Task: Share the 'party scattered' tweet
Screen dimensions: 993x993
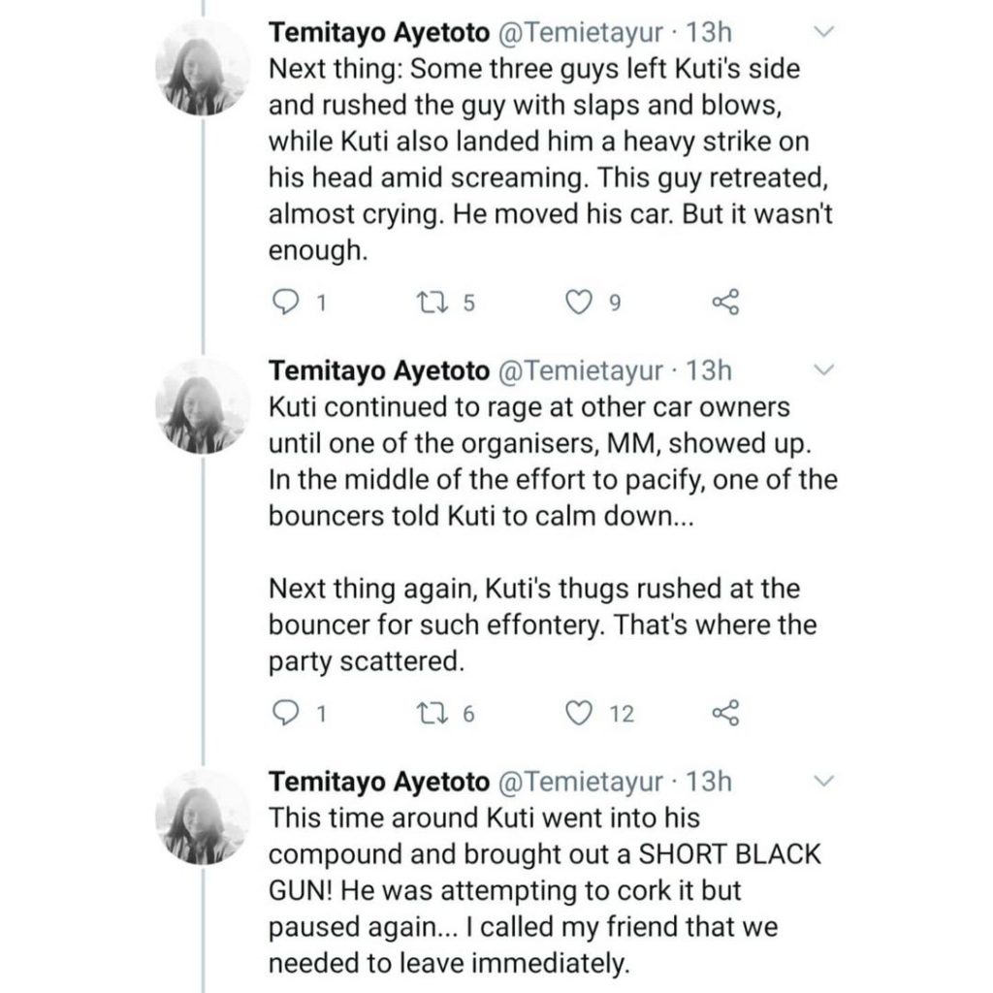Action: 725,714
